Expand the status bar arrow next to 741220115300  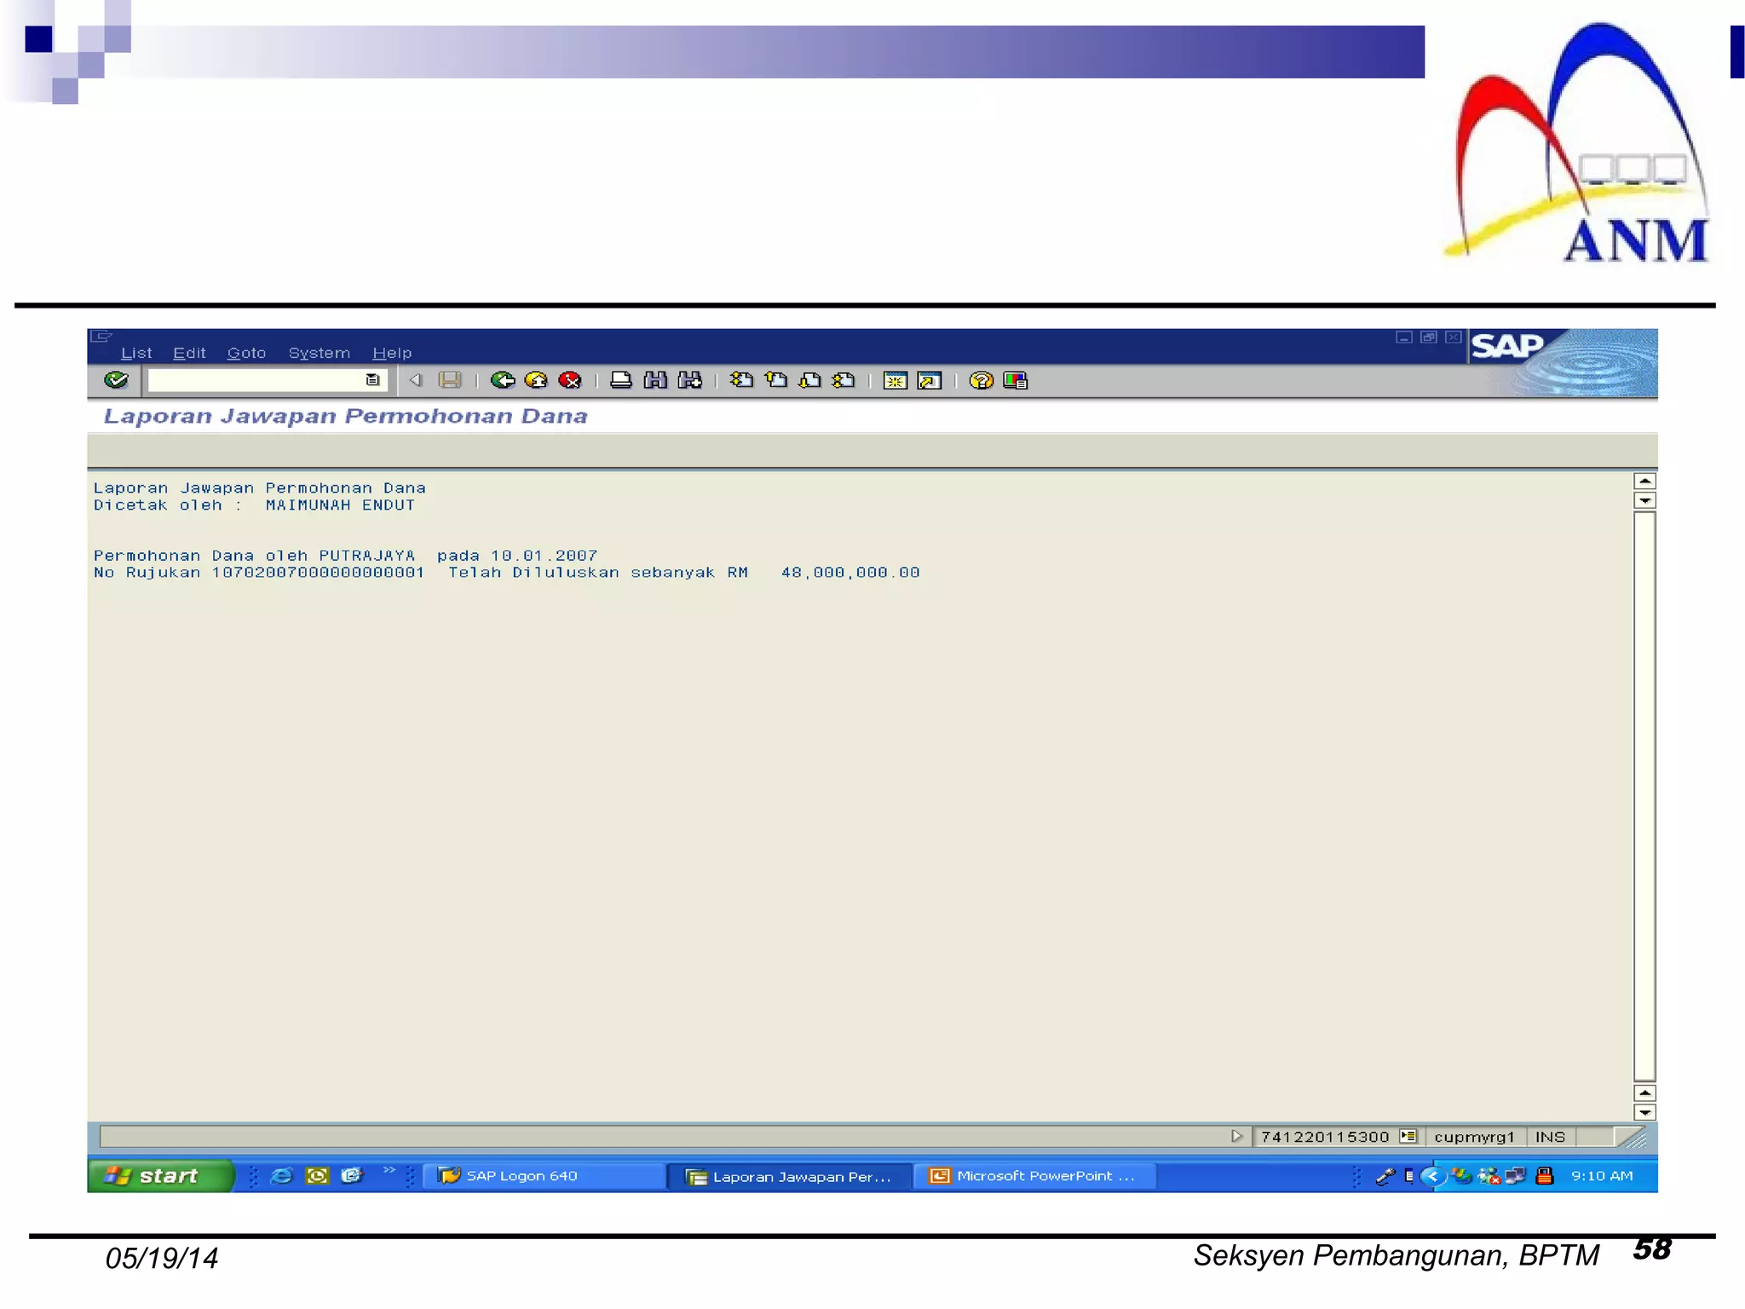1236,1136
